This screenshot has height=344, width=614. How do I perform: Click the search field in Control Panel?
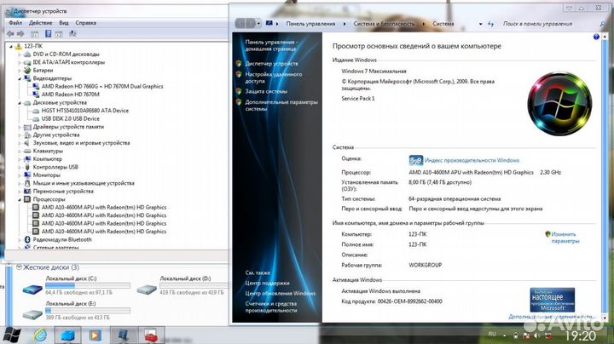tap(550, 24)
